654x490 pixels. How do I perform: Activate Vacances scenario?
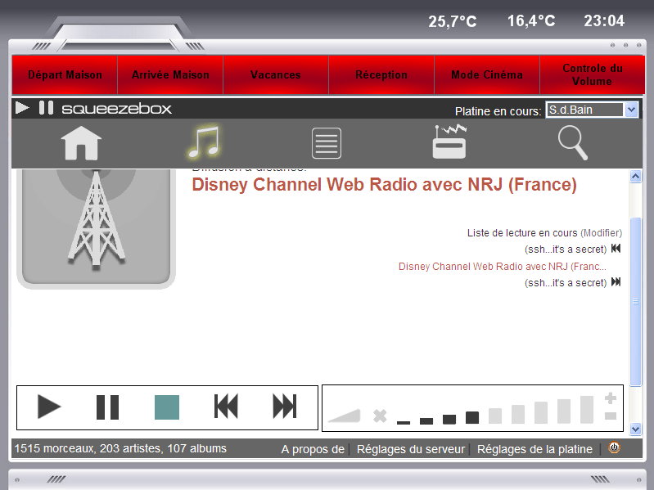pyautogui.click(x=276, y=75)
